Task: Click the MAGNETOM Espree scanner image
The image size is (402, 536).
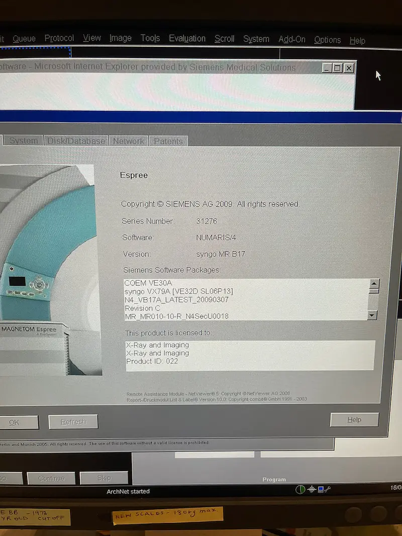Action: (51, 270)
